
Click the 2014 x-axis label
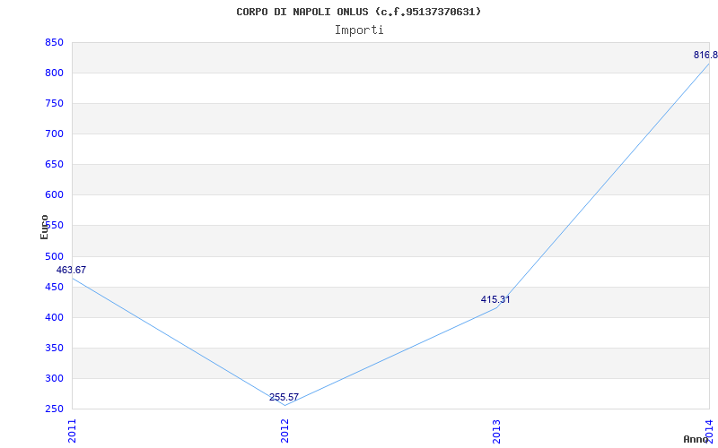pos(710,430)
